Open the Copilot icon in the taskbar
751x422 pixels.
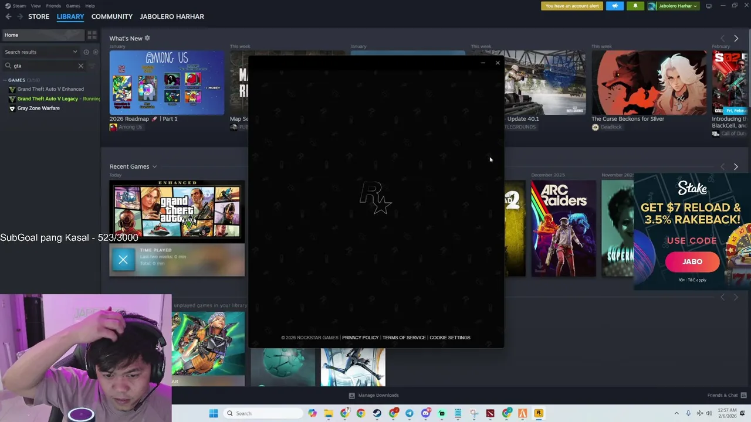click(312, 413)
